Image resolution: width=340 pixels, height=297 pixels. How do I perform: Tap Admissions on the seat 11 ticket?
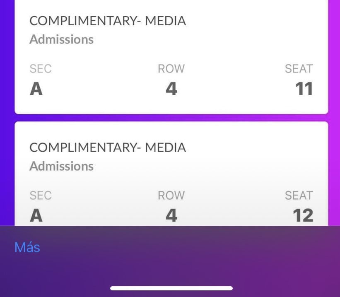click(x=62, y=39)
